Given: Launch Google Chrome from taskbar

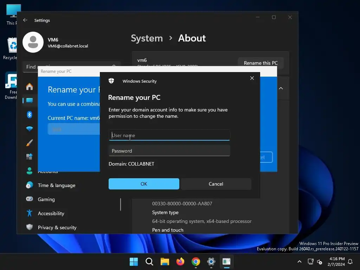Looking at the screenshot, I should coord(195,262).
